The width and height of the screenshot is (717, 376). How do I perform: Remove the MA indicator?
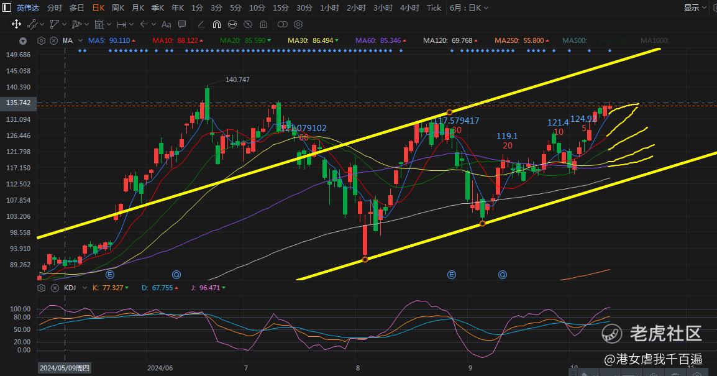[53, 41]
